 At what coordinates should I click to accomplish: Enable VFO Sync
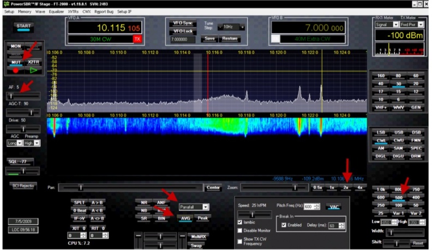[x=183, y=23]
